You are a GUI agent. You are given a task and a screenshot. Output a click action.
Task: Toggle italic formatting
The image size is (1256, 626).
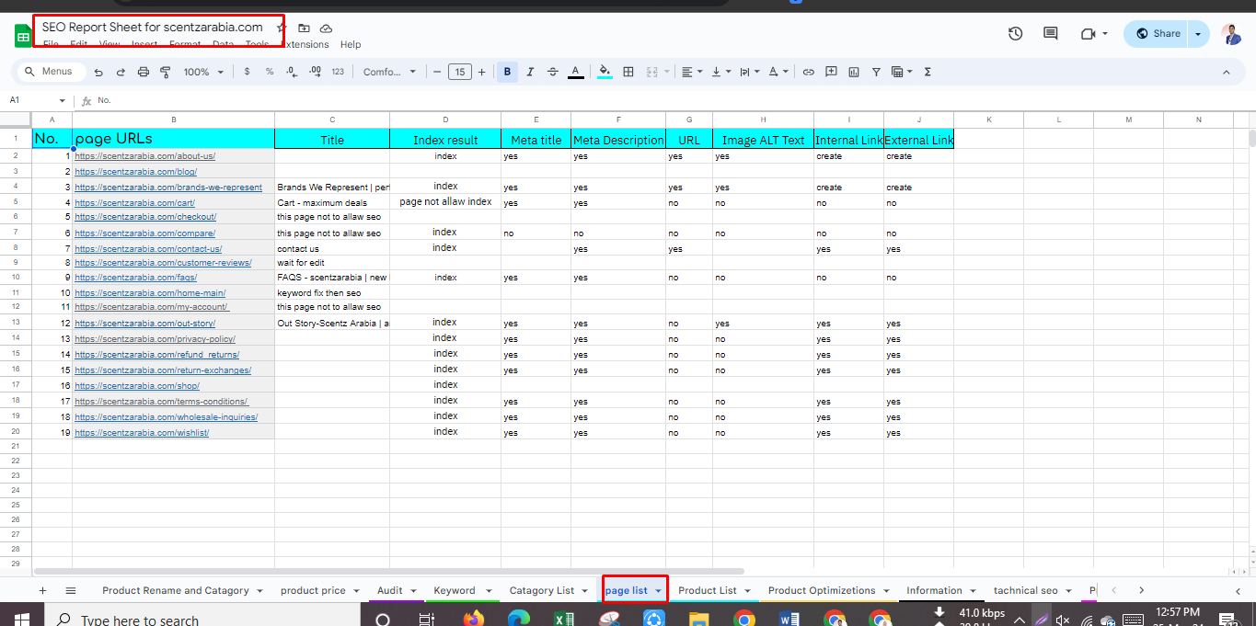[530, 72]
